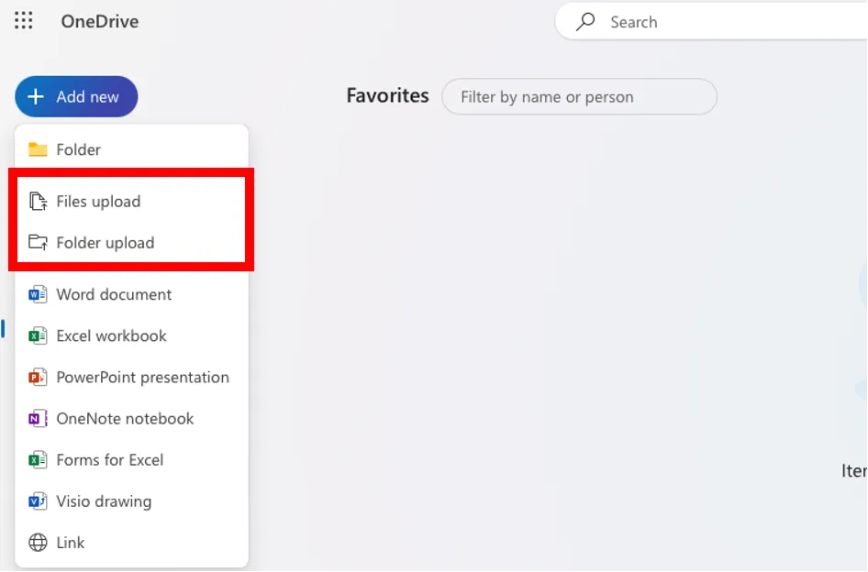Click the OneDrive title link

[x=100, y=21]
